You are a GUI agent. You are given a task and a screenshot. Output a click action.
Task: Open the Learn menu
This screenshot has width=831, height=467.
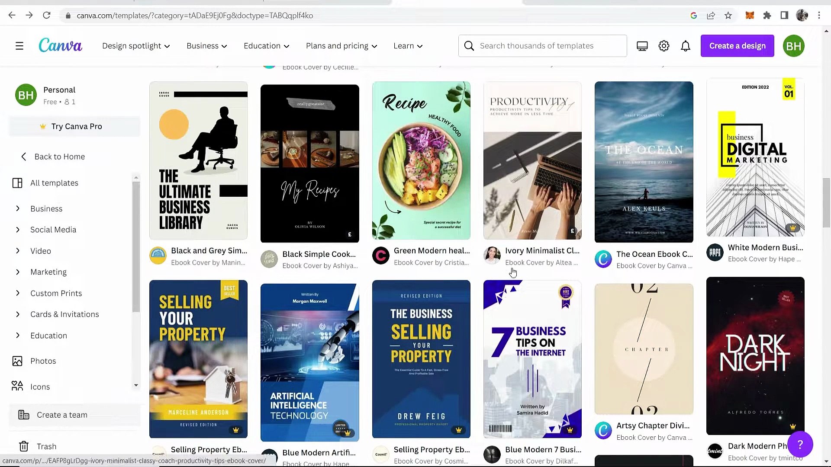point(407,45)
